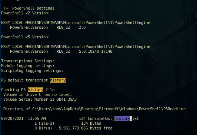This screenshot has height=135, width=197.
Task: Click the Module logging settings line
Action: 28,66
